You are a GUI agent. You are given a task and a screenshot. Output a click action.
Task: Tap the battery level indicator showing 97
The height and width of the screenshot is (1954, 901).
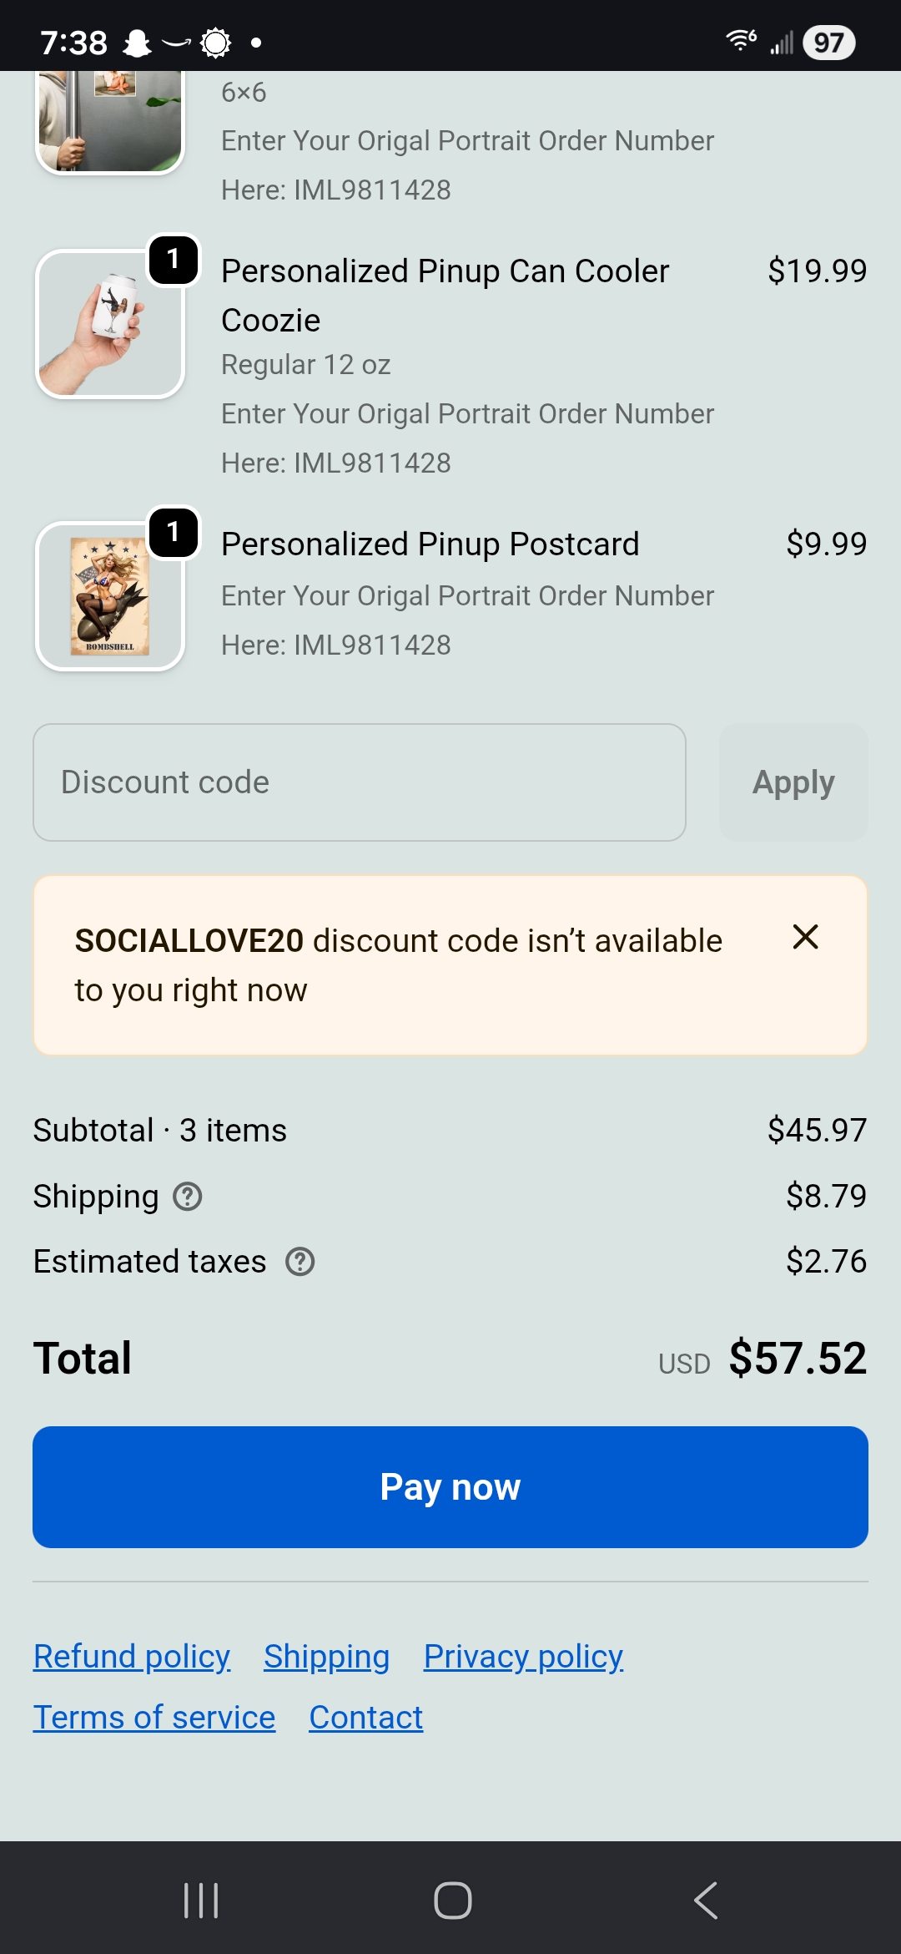[828, 43]
